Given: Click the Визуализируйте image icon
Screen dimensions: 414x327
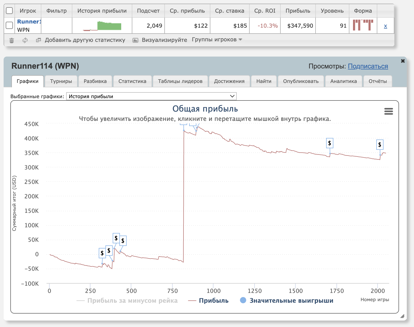Looking at the screenshot, I should pos(135,40).
